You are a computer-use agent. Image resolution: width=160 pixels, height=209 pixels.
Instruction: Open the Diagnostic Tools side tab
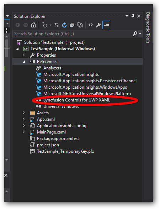pyautogui.click(x=148, y=27)
